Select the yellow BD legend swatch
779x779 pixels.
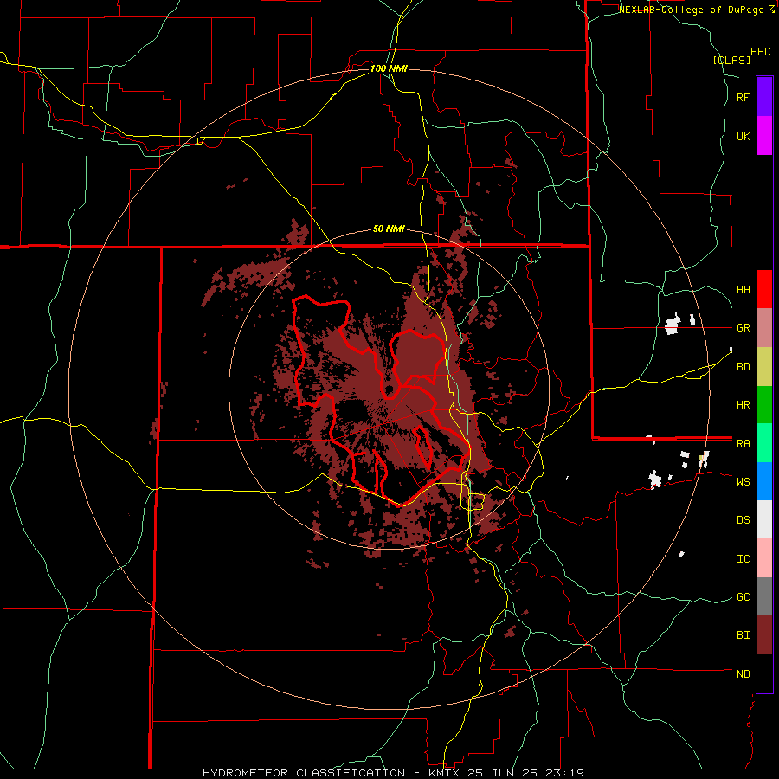[764, 367]
